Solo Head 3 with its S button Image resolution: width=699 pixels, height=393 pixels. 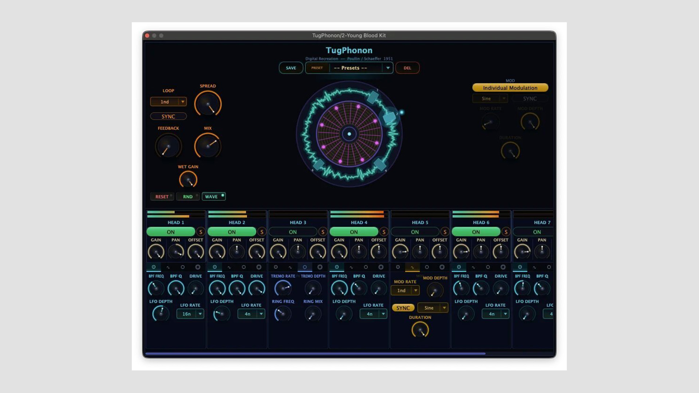coord(323,232)
